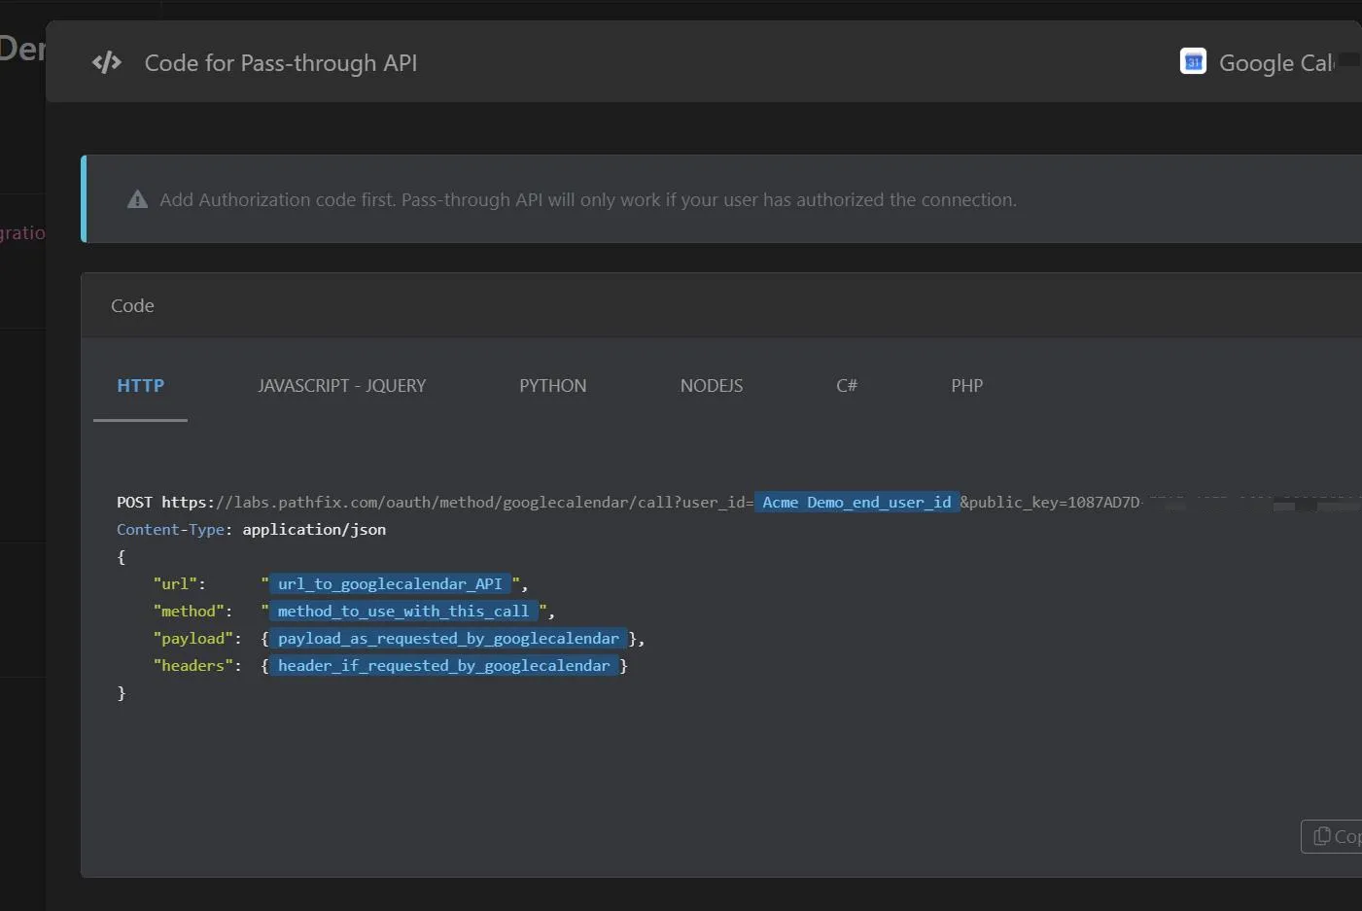Click the Google Calendar label in header
Image resolution: width=1362 pixels, height=911 pixels.
click(1276, 63)
